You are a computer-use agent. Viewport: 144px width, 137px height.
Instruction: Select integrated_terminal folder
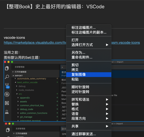coord(30,120)
